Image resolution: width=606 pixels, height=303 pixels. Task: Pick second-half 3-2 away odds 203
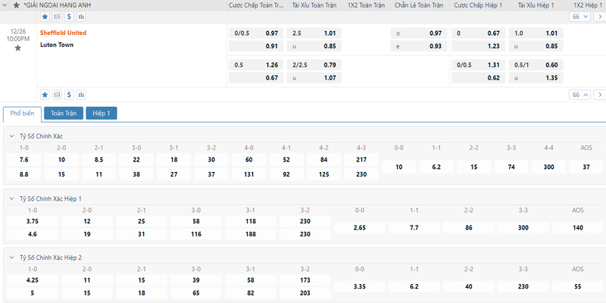click(x=305, y=293)
